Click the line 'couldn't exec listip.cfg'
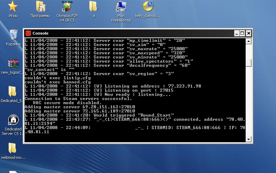The height and width of the screenshot is (173, 276). pos(58,78)
